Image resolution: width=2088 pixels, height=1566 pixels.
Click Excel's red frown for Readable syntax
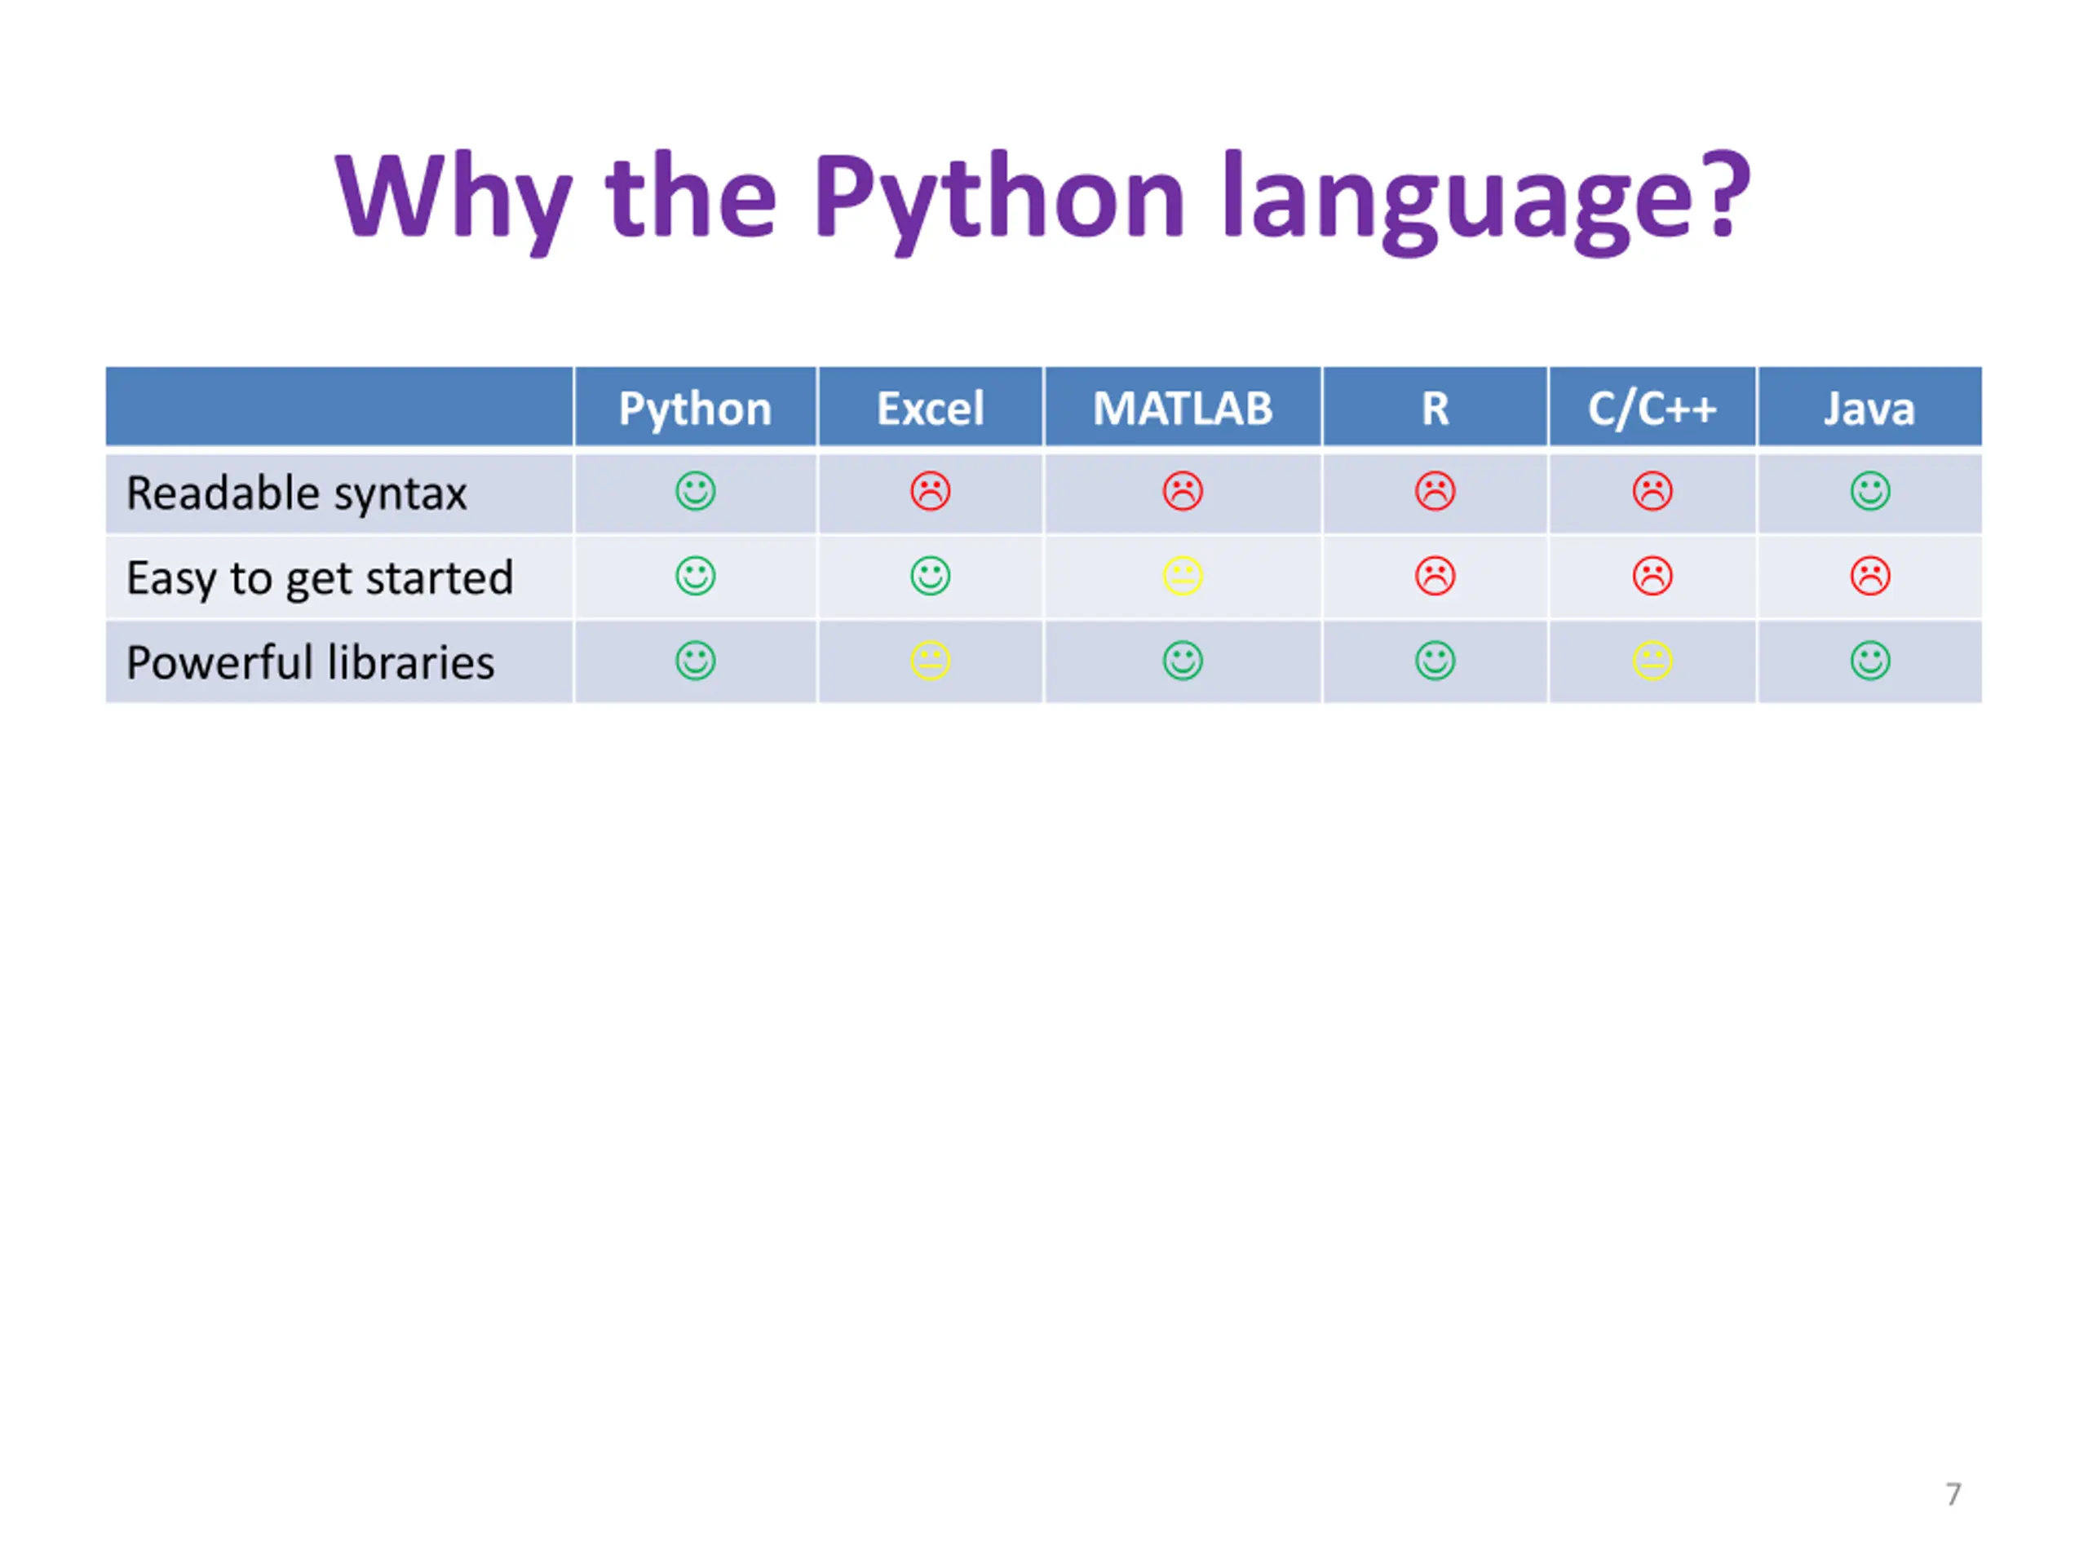click(930, 491)
